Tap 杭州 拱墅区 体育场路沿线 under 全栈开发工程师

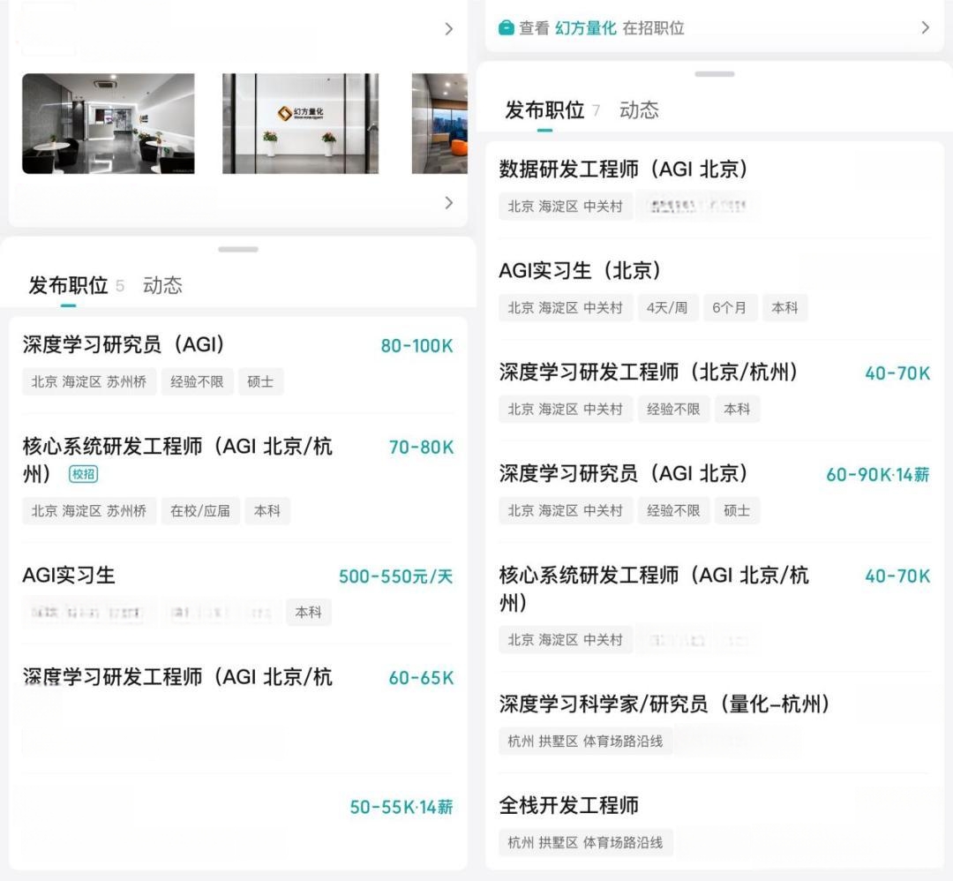click(x=585, y=843)
